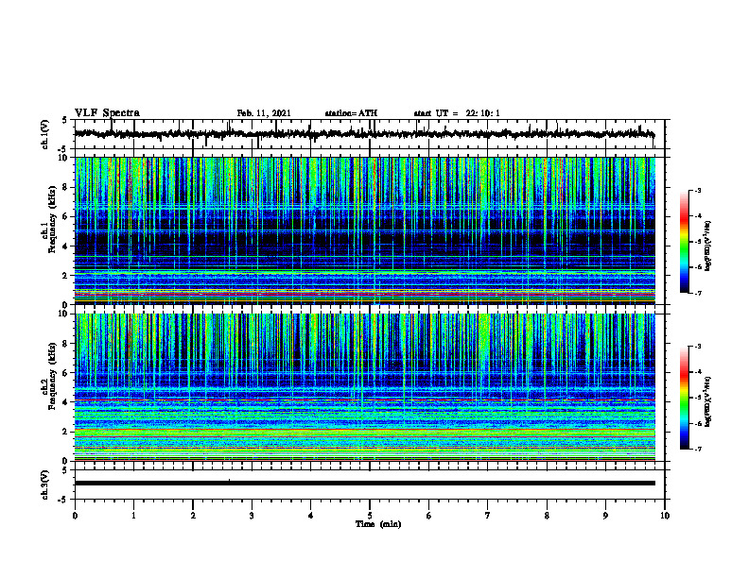The image size is (749, 578).
Task: Click the ch.1 voltage waveform trace
Action: [x=364, y=134]
